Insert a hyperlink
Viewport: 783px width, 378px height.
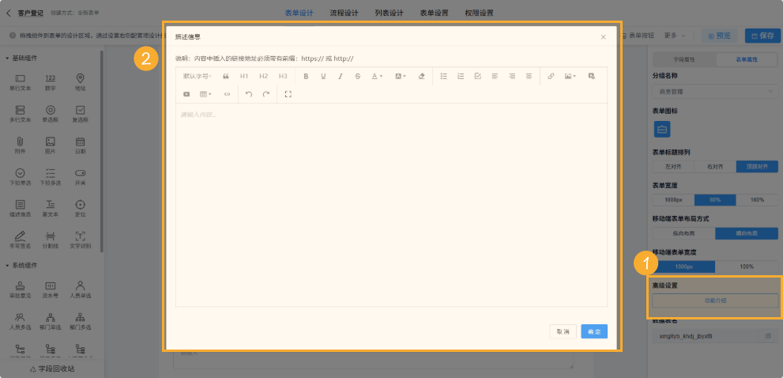tap(551, 76)
